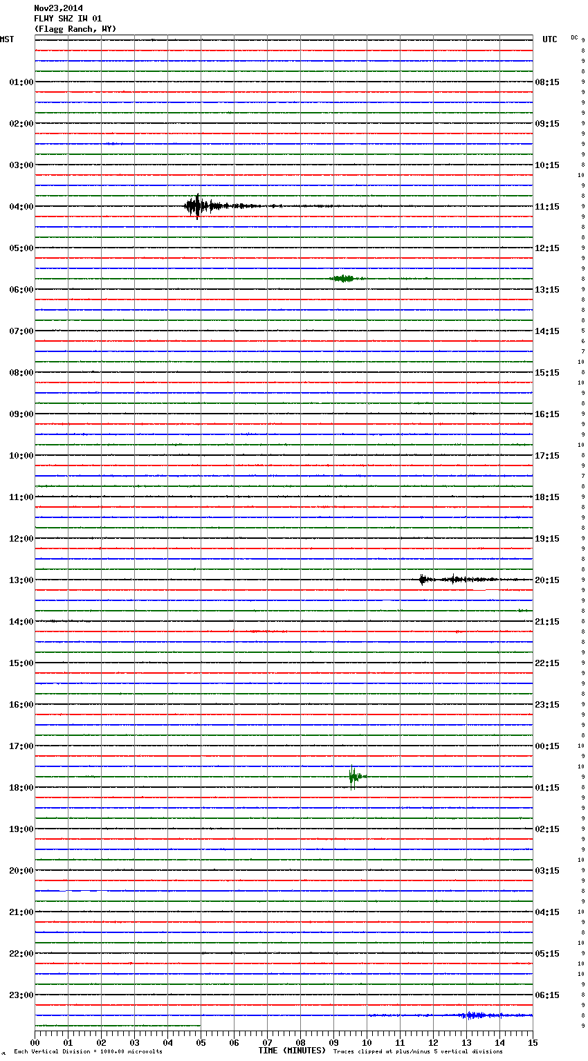Image resolution: width=588 pixels, height=1061 pixels.
Task: Select the 11:00 MST time label
Action: (x=21, y=497)
